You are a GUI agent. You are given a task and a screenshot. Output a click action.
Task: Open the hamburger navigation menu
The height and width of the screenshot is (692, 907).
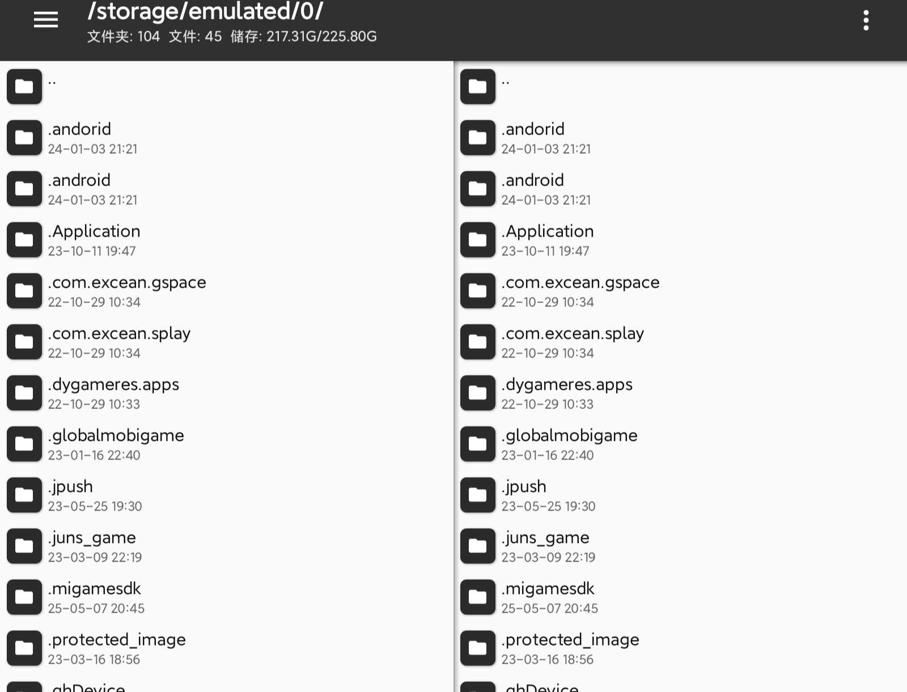46,20
